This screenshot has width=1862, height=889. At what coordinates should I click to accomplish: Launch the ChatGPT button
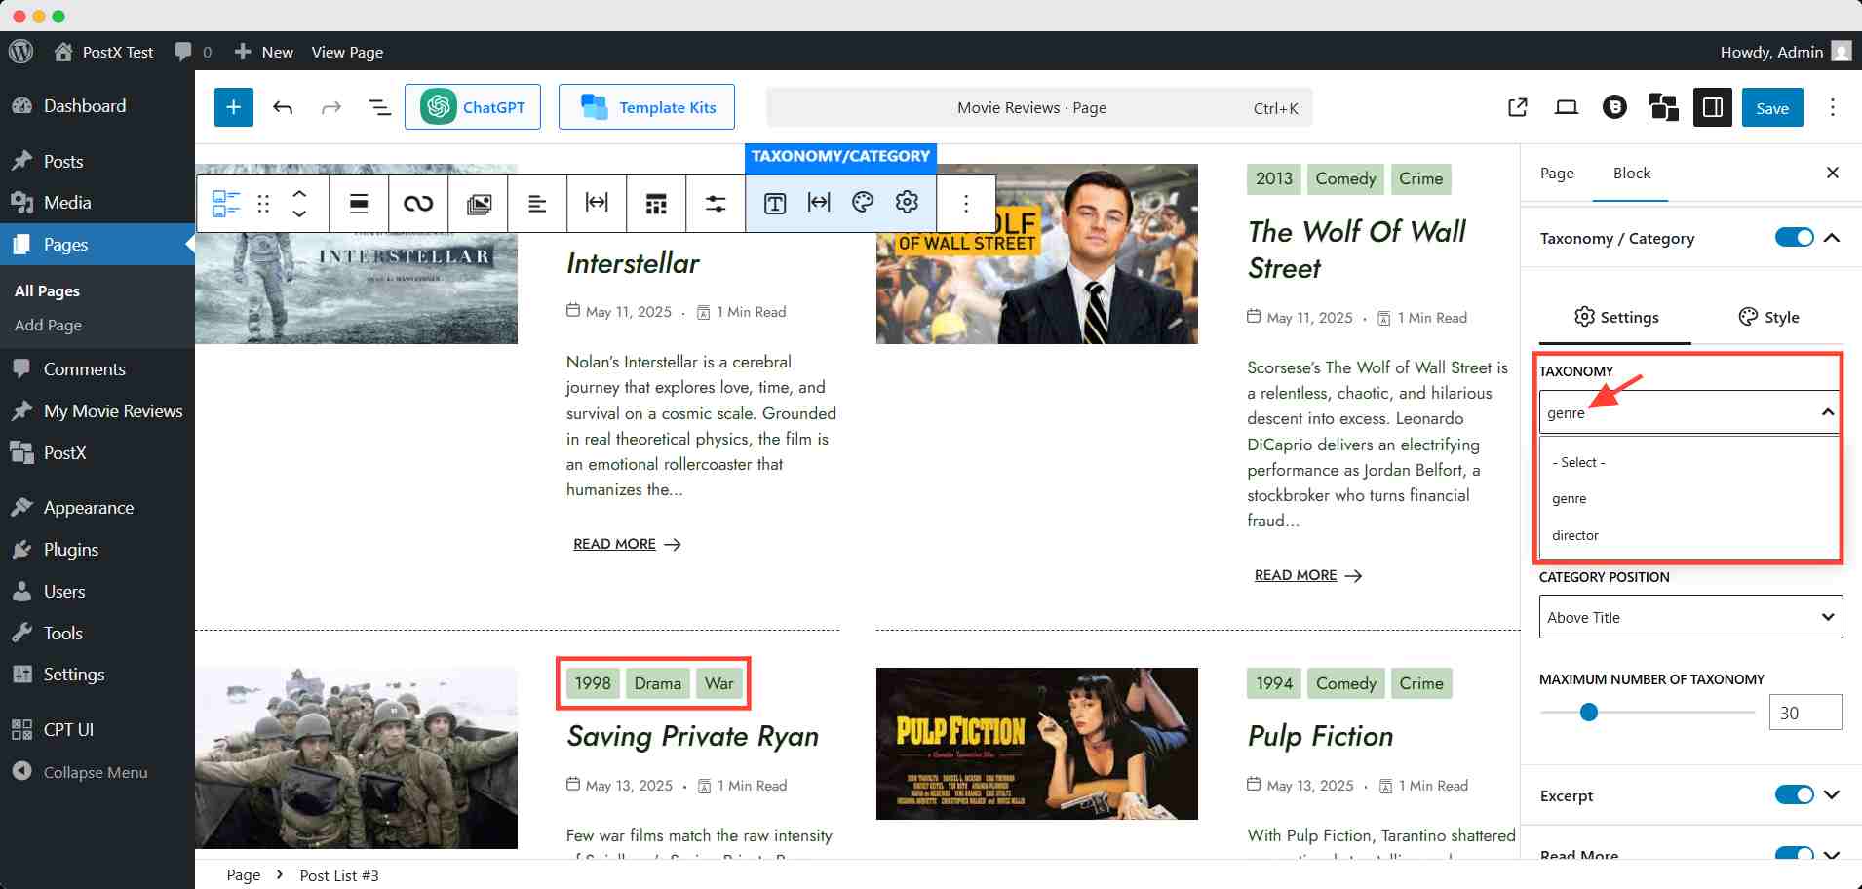pos(473,107)
